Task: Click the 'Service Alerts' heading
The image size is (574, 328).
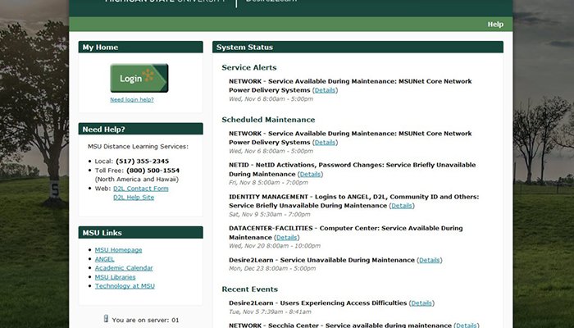Action: coord(249,67)
